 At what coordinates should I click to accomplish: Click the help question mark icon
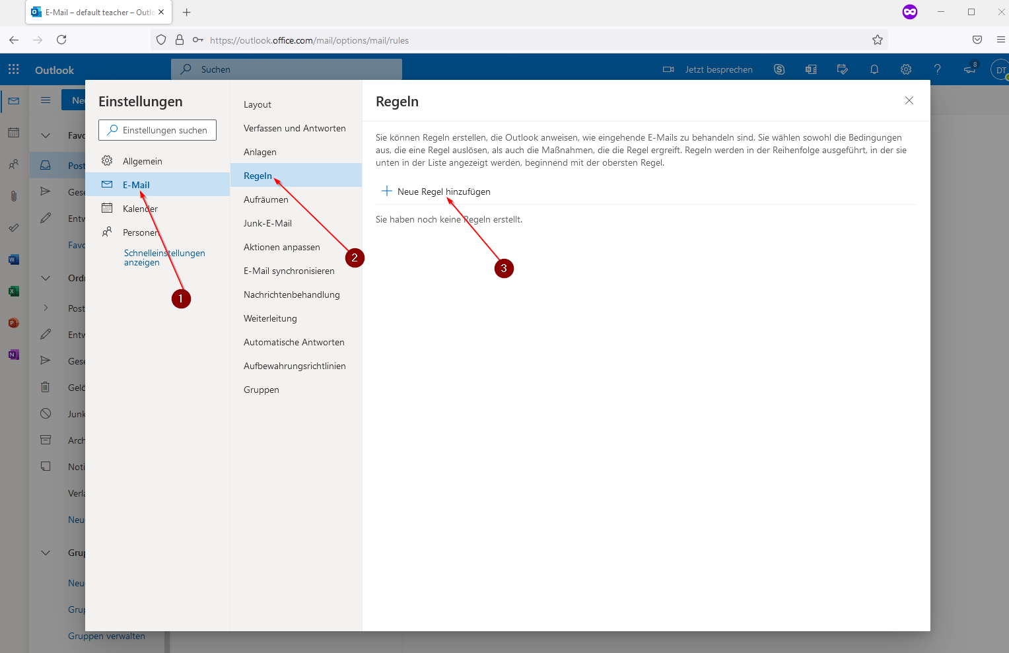point(937,69)
